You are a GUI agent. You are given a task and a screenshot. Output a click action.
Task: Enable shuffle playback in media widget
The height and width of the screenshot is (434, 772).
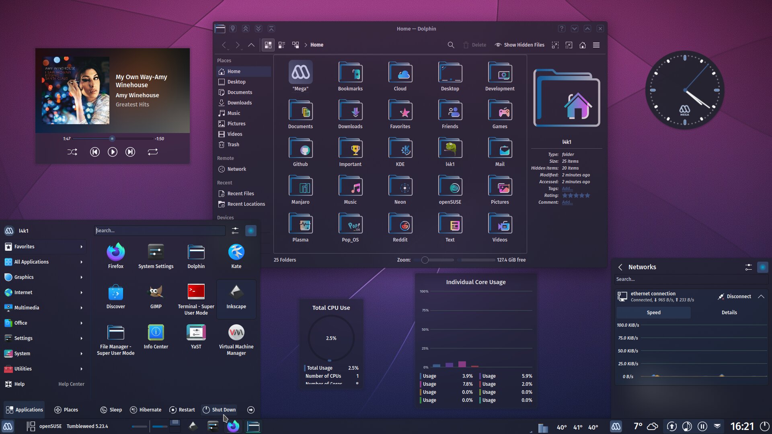[72, 152]
